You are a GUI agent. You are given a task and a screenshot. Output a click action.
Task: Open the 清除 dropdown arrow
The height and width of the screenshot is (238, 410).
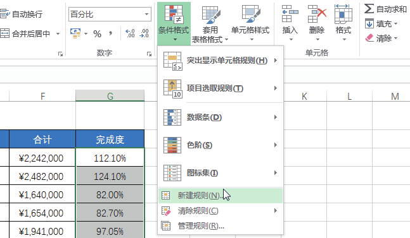[x=395, y=39]
